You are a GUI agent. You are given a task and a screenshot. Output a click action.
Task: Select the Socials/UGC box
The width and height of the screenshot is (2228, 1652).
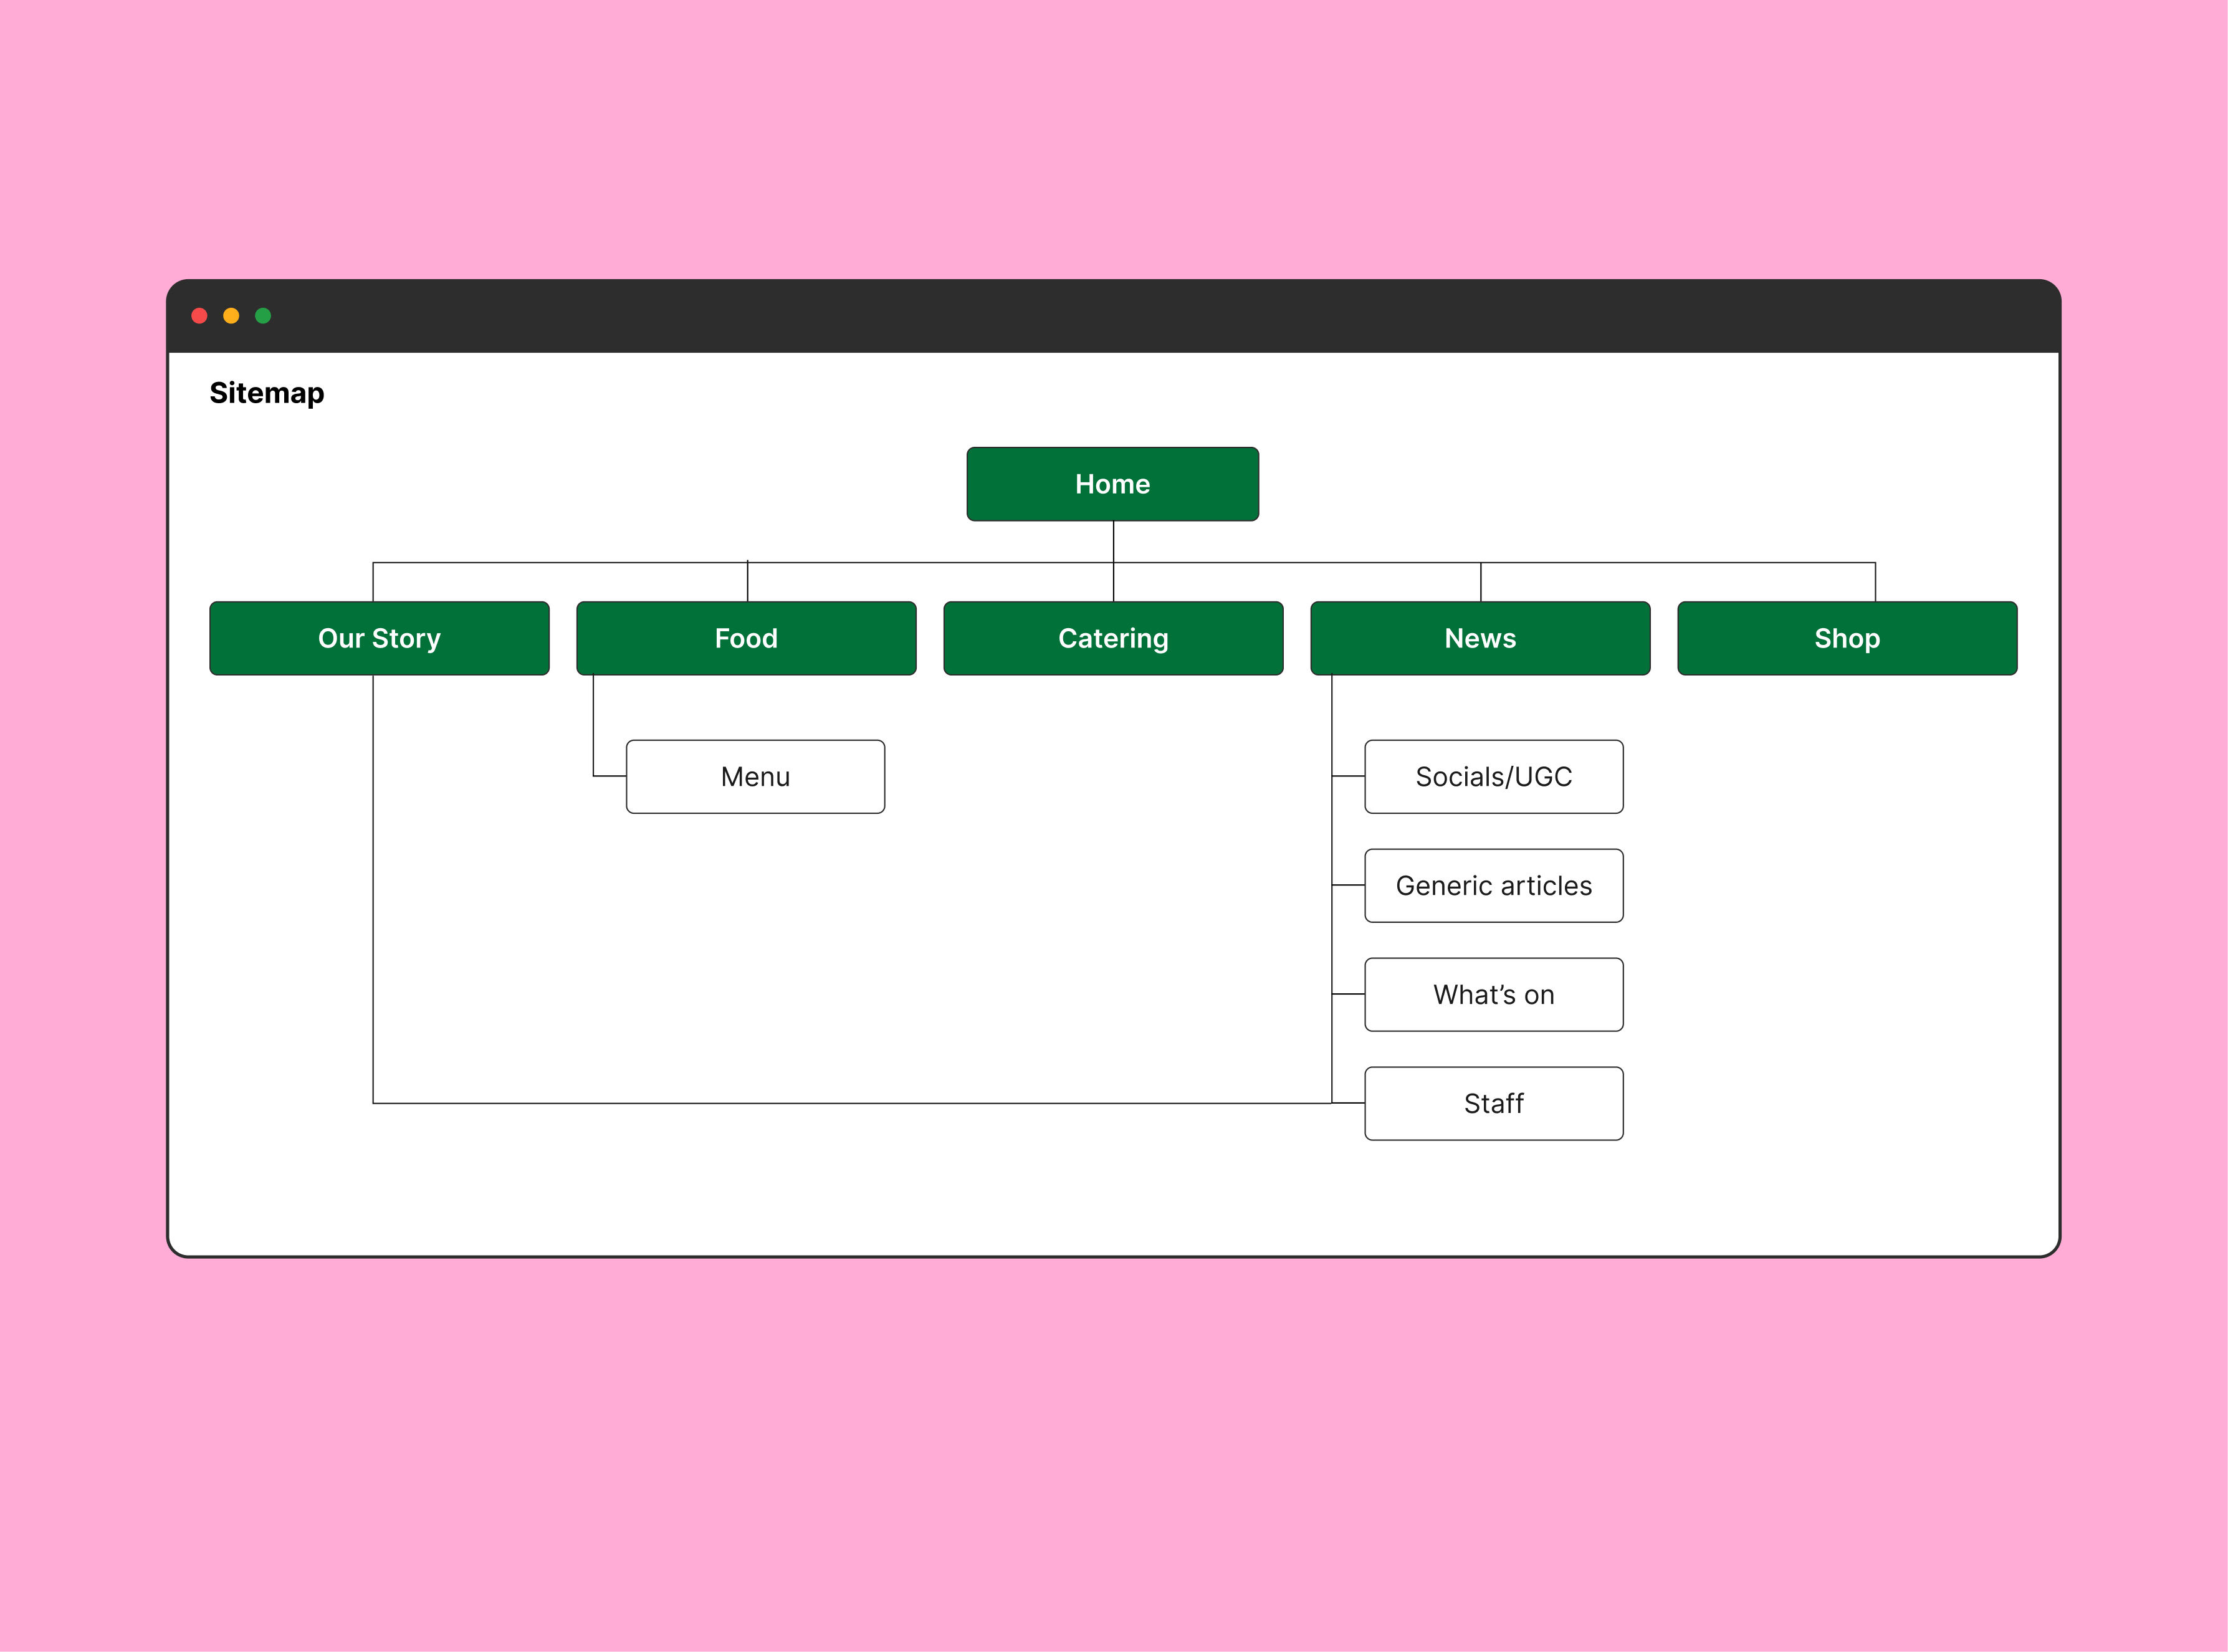tap(1493, 777)
